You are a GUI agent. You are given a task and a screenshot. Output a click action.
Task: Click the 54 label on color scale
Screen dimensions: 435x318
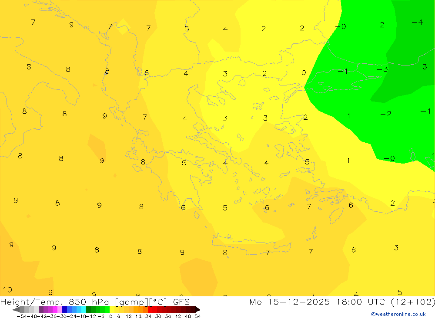(197, 316)
